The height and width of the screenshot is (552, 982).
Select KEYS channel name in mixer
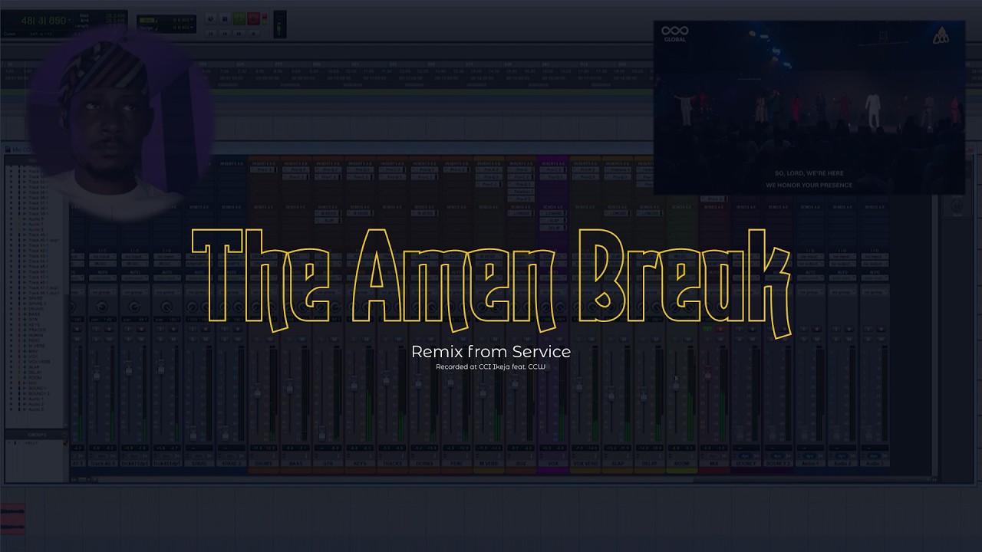click(x=361, y=464)
